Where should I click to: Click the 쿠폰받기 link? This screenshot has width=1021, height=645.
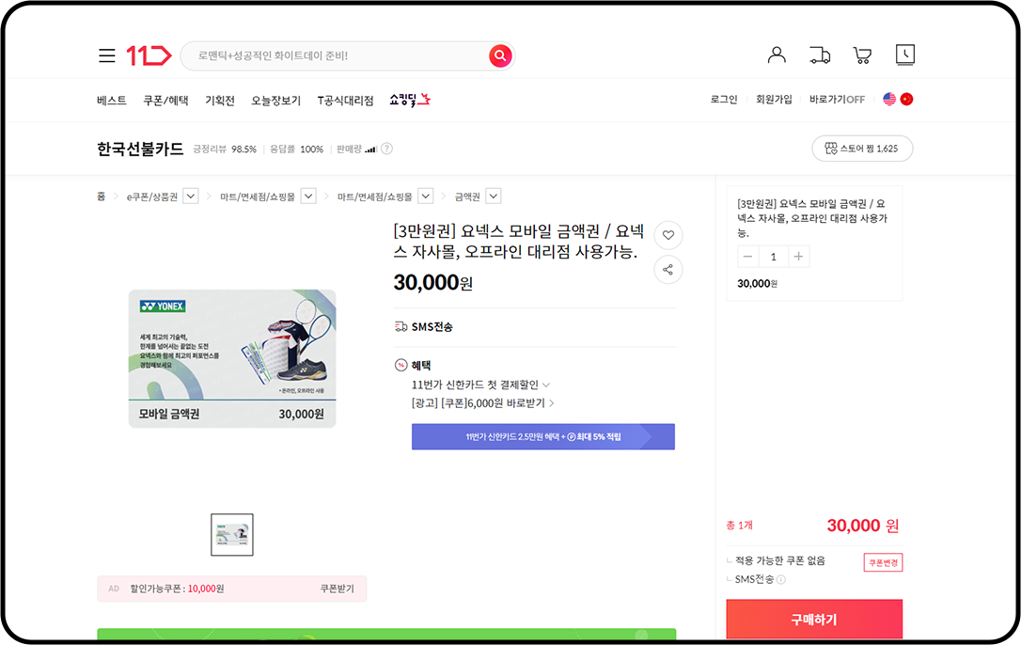[x=337, y=589]
